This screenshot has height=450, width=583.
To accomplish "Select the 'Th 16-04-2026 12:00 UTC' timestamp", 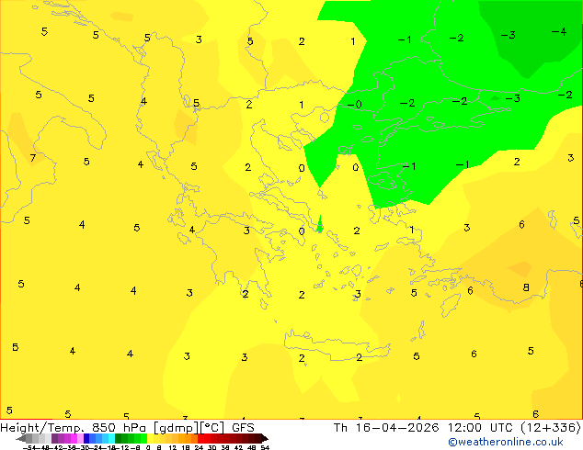I will [x=422, y=428].
